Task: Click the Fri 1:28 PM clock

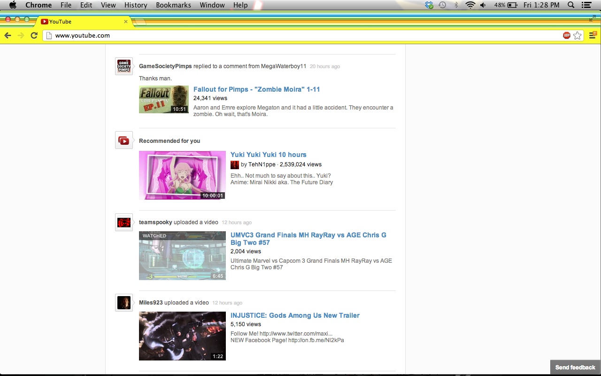Action: click(541, 5)
